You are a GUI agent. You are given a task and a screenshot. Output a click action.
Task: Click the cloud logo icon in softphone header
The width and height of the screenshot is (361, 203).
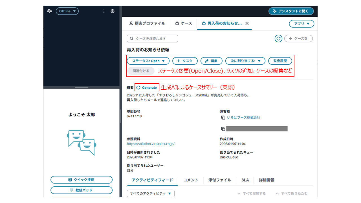(50, 11)
